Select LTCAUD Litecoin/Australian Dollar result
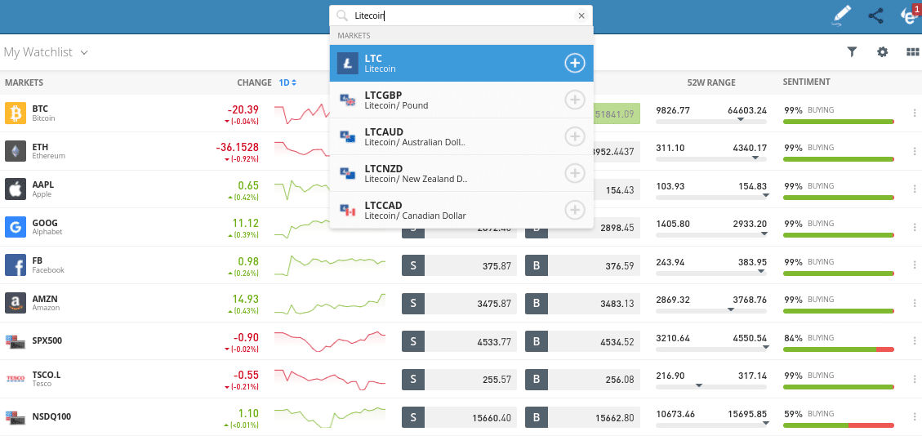Screen dimensions: 922x436 [461, 136]
